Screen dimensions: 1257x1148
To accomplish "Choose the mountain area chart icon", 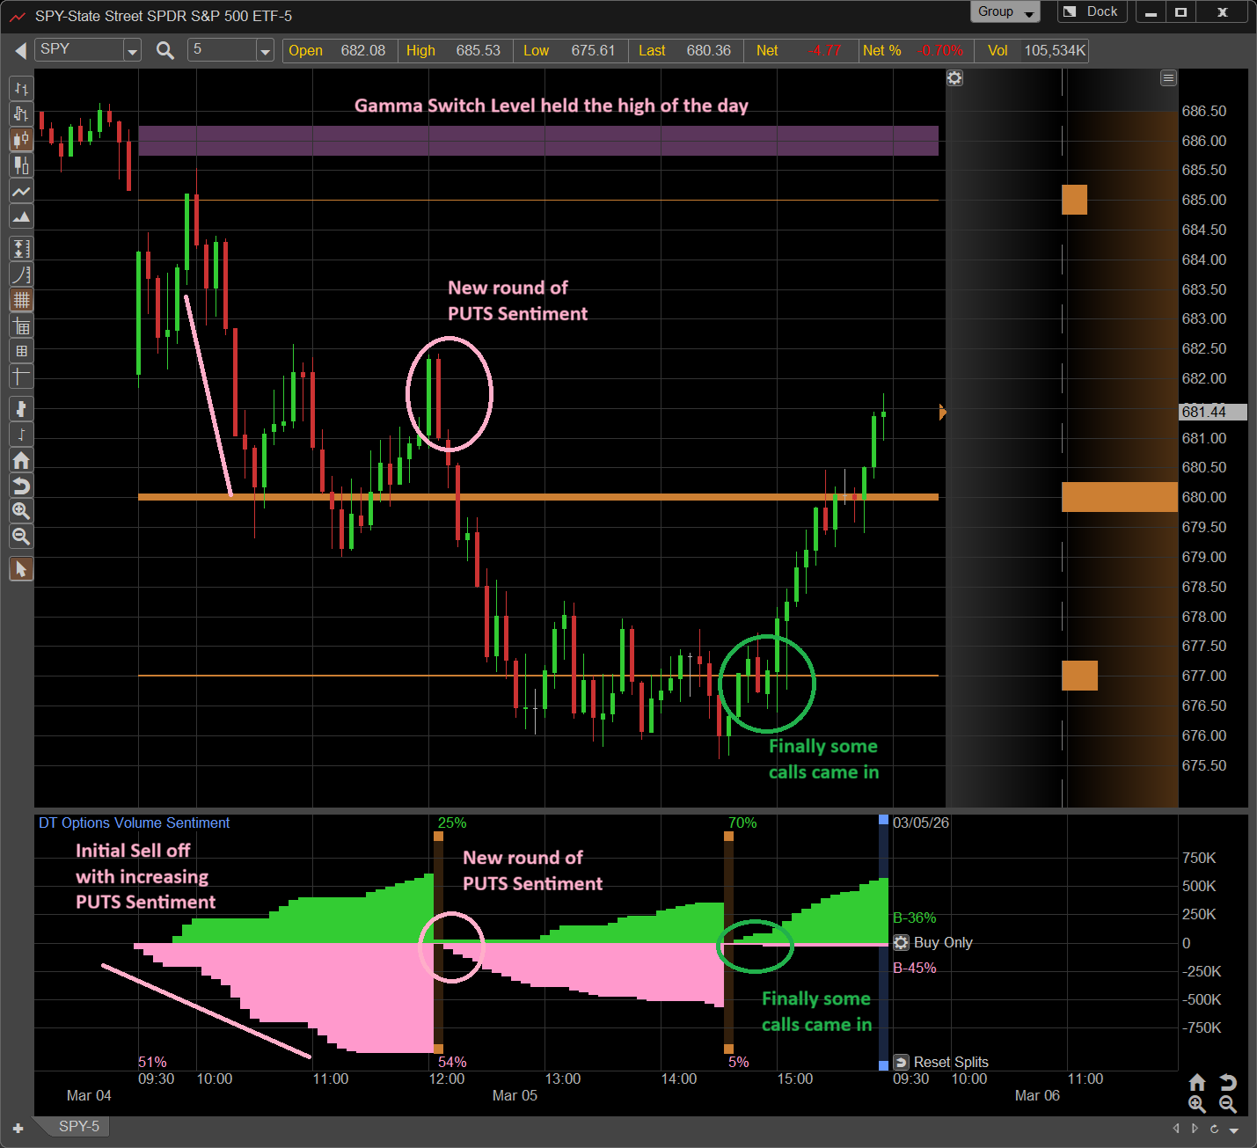I will (x=21, y=216).
